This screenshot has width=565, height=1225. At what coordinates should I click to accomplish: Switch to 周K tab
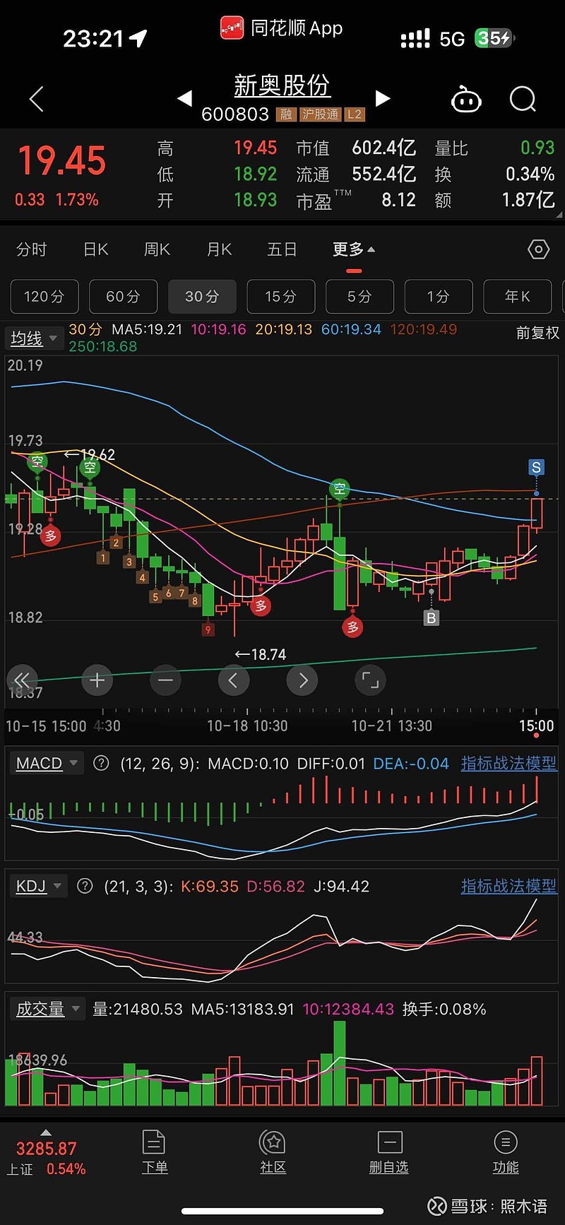(x=157, y=249)
